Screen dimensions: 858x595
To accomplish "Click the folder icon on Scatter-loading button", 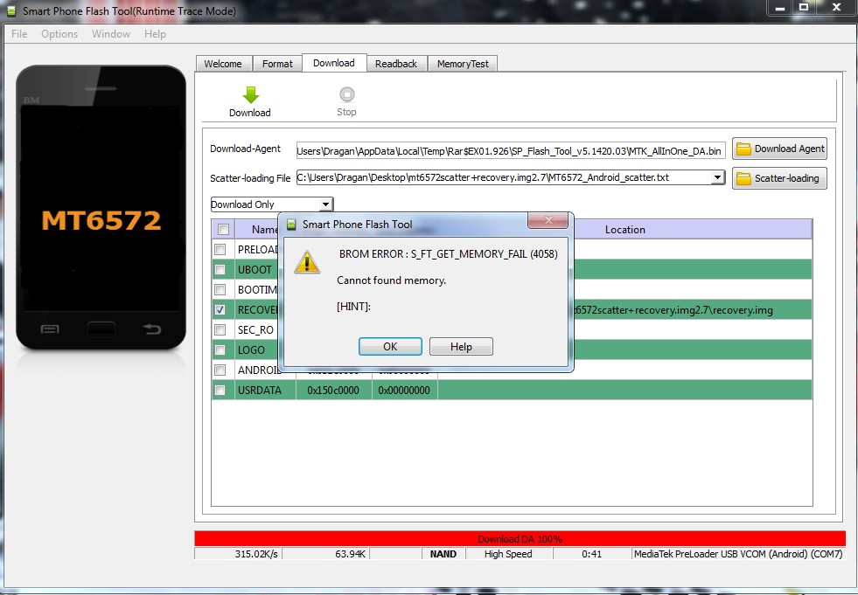I will pyautogui.click(x=743, y=178).
